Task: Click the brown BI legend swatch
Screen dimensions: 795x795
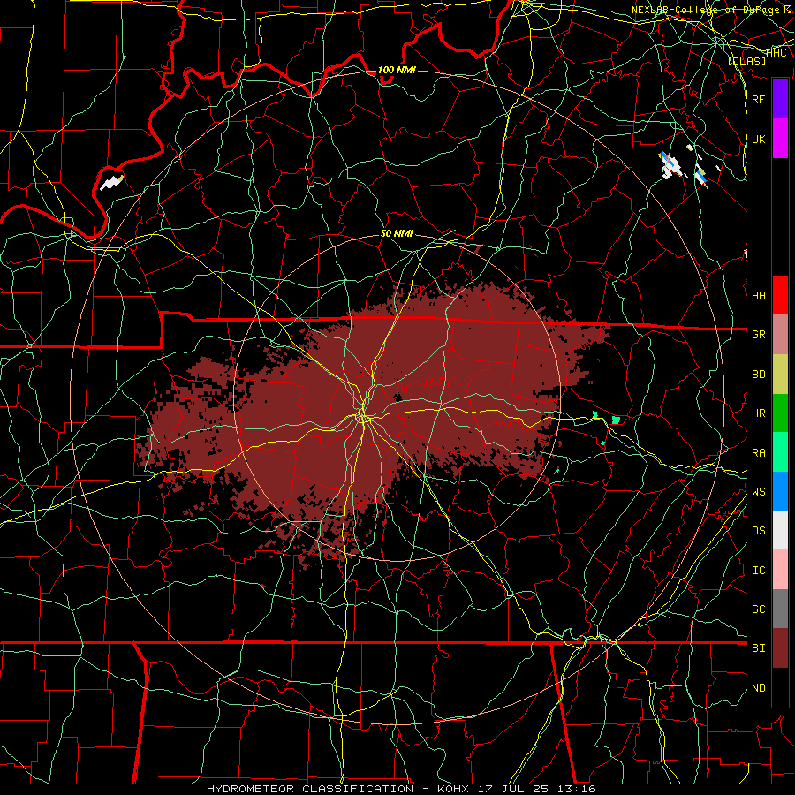Action: click(780, 648)
